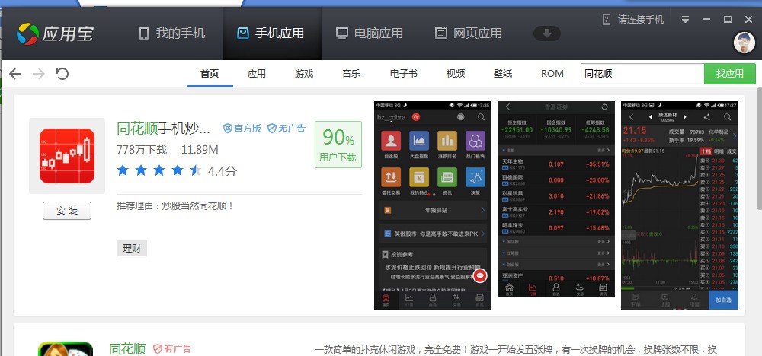
Task: Select the 网页应用 tab
Action: point(468,33)
